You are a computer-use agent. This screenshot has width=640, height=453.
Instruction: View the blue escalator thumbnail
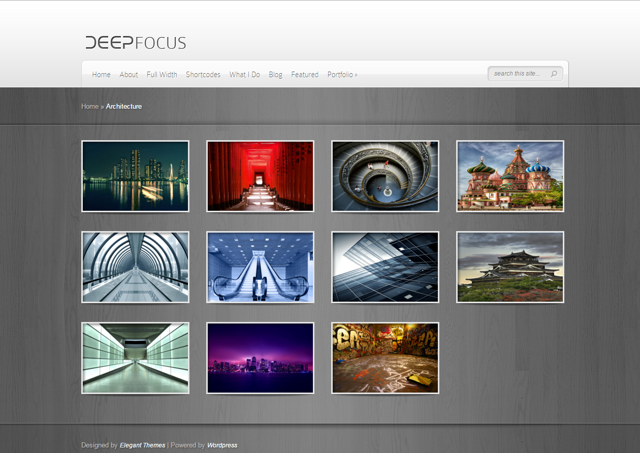[x=260, y=267]
